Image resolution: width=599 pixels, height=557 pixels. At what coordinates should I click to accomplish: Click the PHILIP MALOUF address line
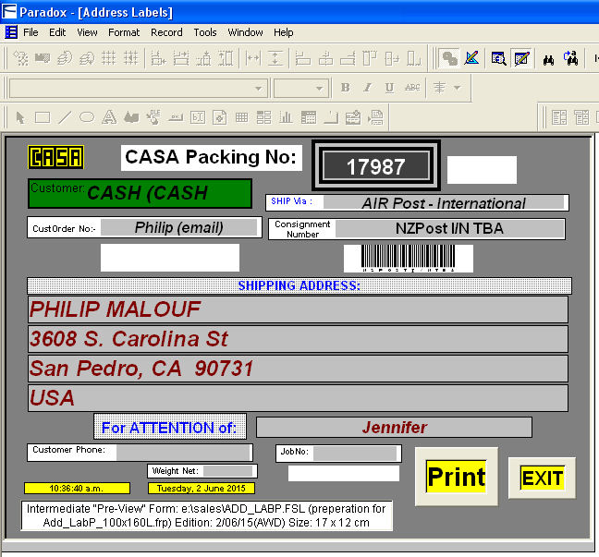tap(298, 309)
